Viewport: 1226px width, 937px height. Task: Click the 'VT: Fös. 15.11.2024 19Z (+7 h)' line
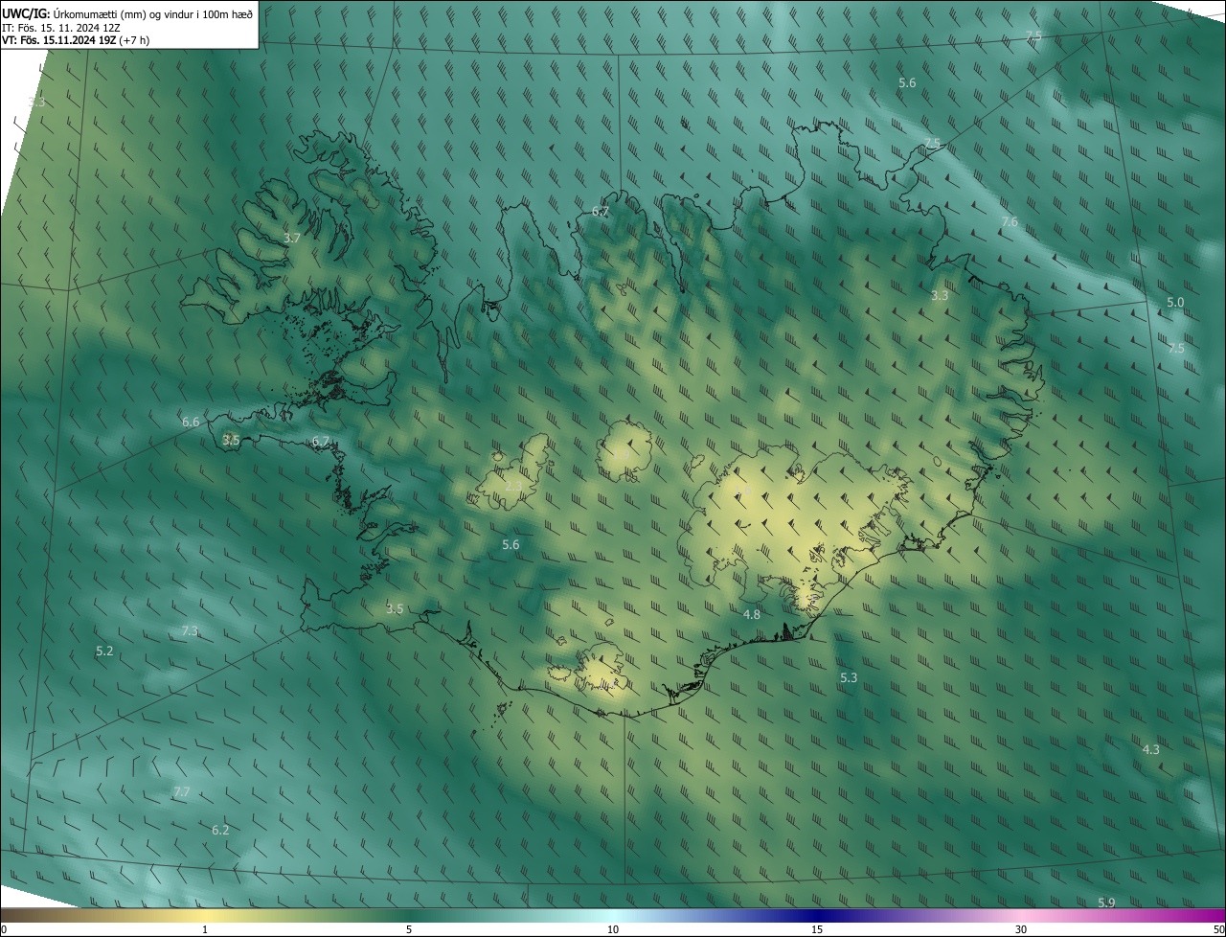pyautogui.click(x=76, y=40)
